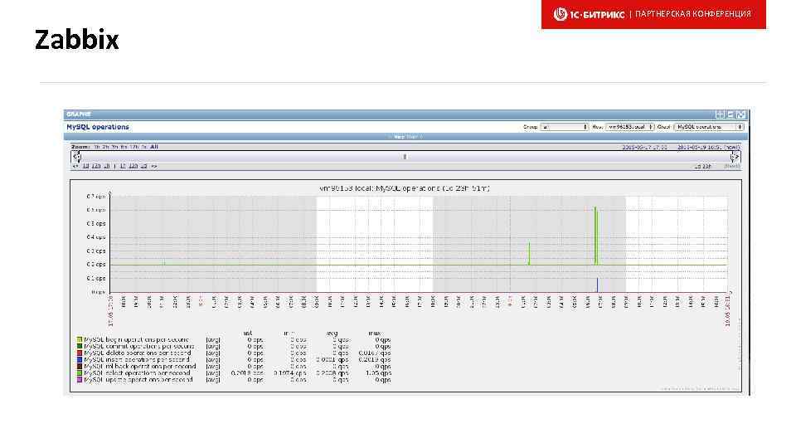Screen dimensions: 796x448
Task: Click 'MySQL delete operations per second' legend label
Action: 138,353
